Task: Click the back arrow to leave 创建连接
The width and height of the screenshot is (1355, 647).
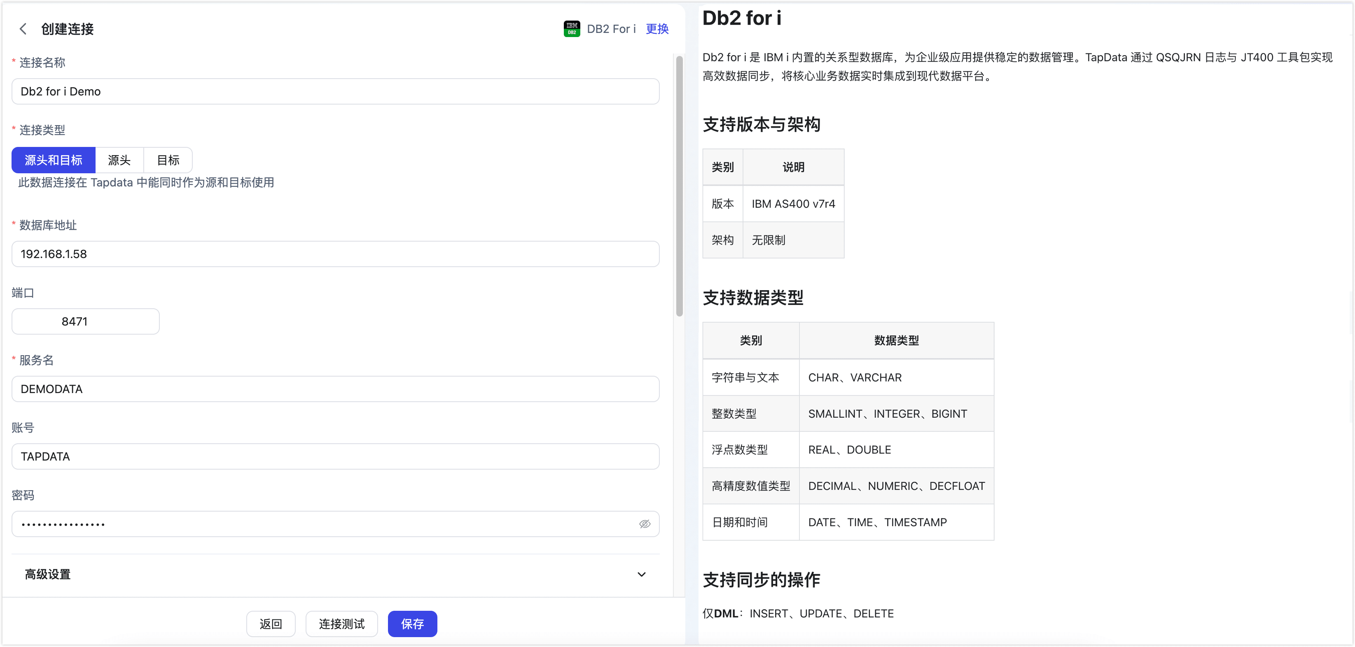Action: (23, 29)
